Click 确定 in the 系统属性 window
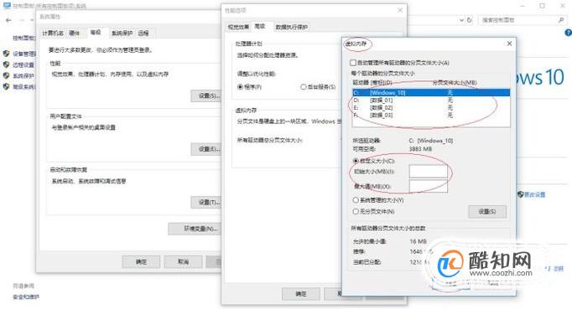This screenshot has height=309, width=572. (141, 261)
